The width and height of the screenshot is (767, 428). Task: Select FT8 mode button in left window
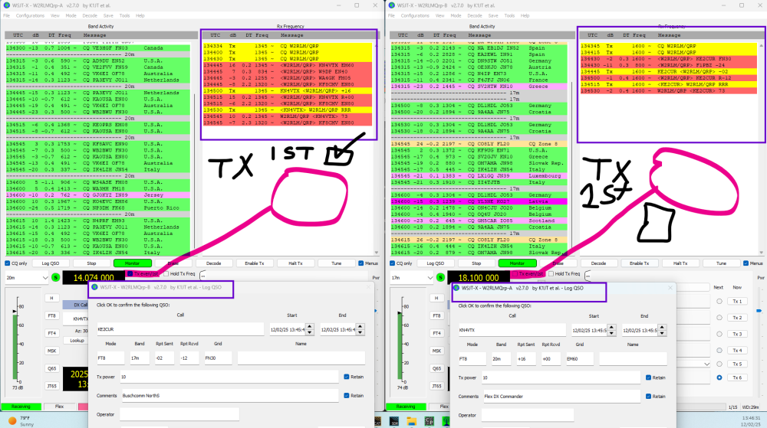pos(52,315)
